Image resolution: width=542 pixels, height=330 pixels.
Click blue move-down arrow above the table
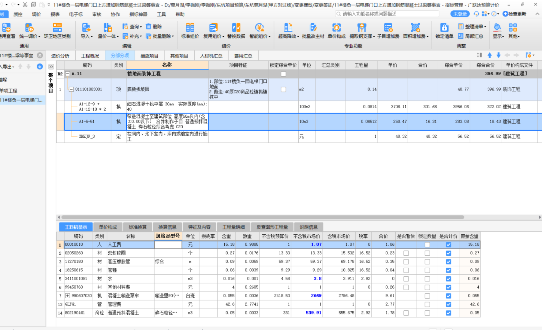[x=498, y=55]
